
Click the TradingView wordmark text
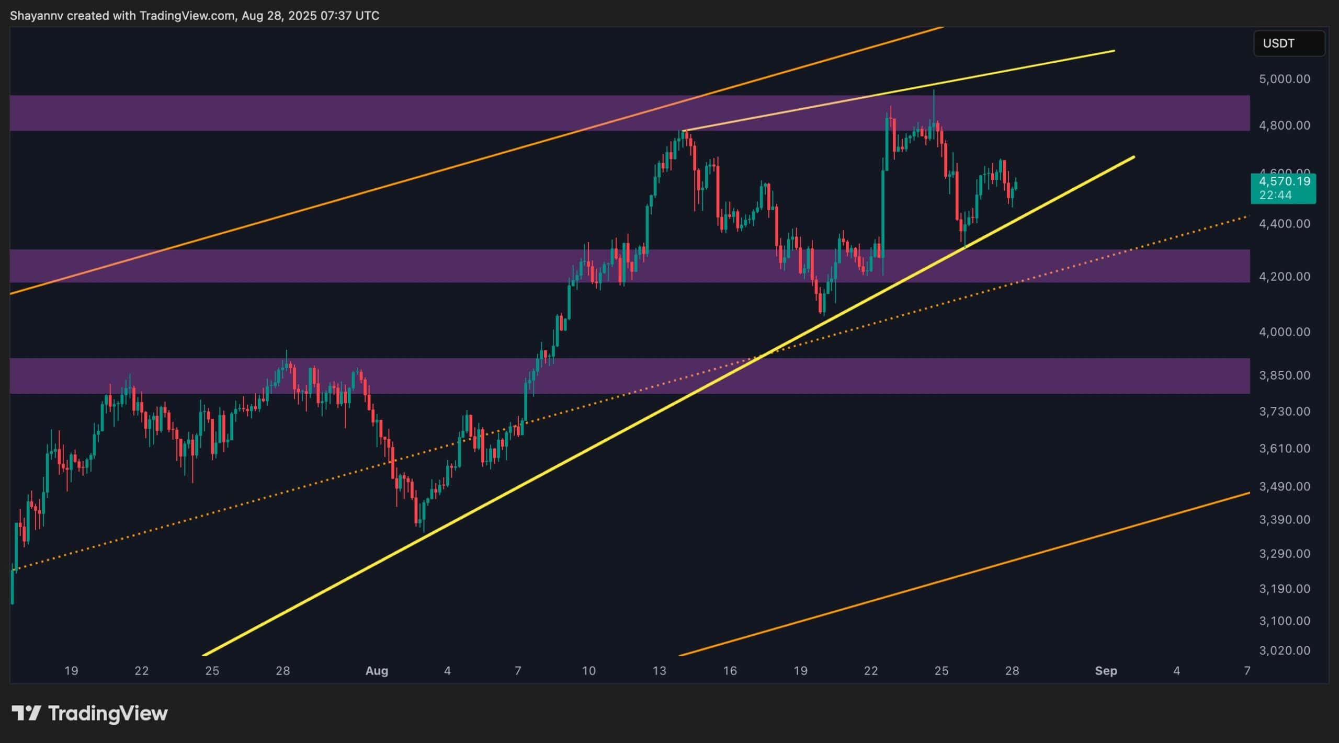point(108,713)
